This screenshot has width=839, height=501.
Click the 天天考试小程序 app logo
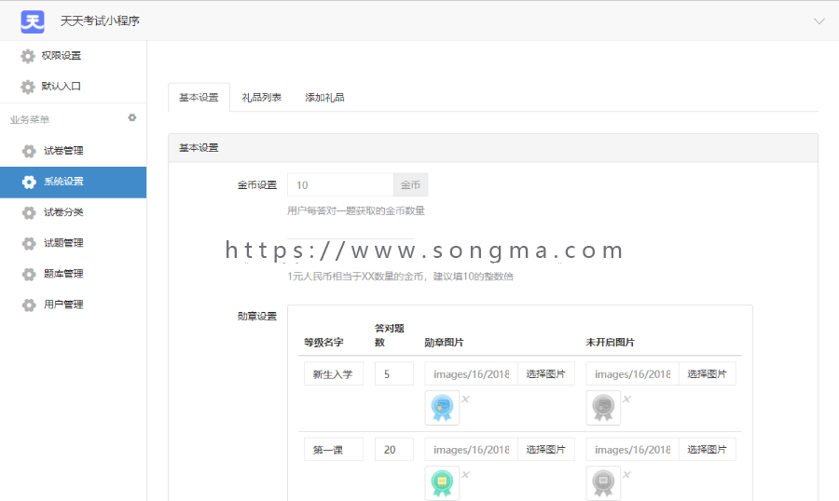click(33, 21)
